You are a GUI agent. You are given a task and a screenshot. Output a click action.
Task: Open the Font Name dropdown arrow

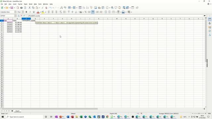(15, 12)
